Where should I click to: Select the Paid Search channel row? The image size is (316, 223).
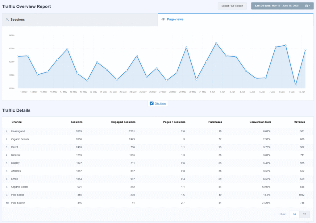pos(18,203)
